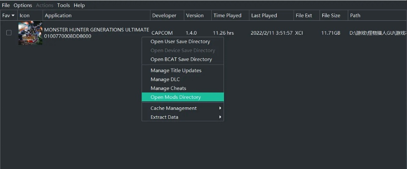Image resolution: width=407 pixels, height=169 pixels.
Task: Open the Tools menu
Action: 63,5
